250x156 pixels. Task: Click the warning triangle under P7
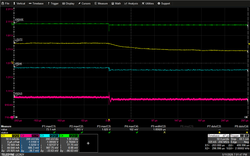coord(220,132)
